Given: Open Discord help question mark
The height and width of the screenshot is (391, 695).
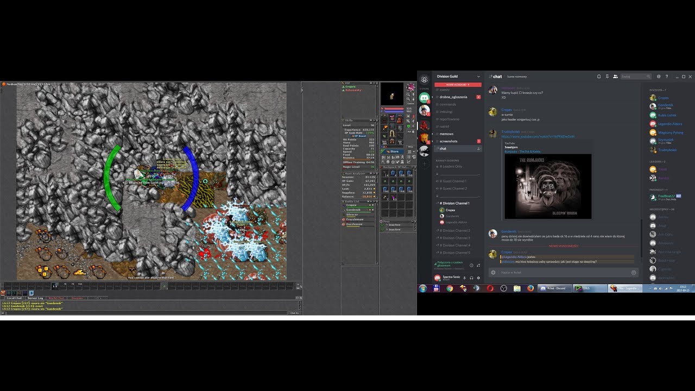Looking at the screenshot, I should pos(667,77).
